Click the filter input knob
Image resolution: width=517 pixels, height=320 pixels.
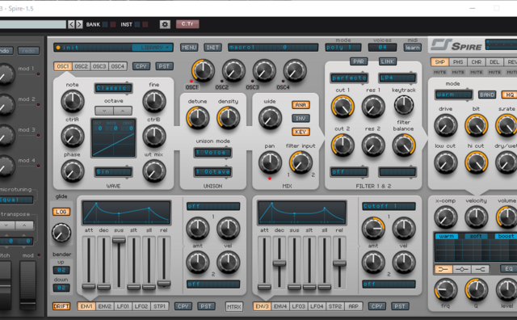301,162
